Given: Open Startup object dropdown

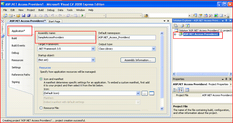Looking at the screenshot, I should tap(93, 60).
